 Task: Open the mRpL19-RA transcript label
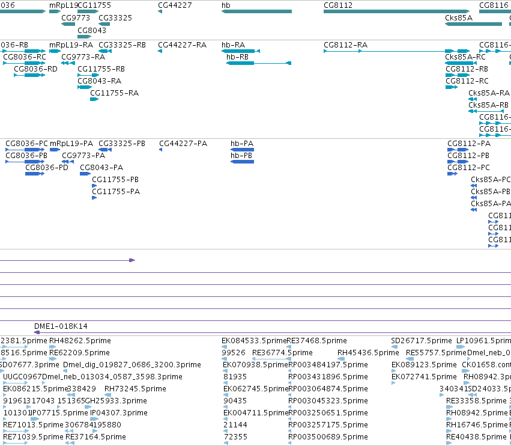[x=71, y=45]
